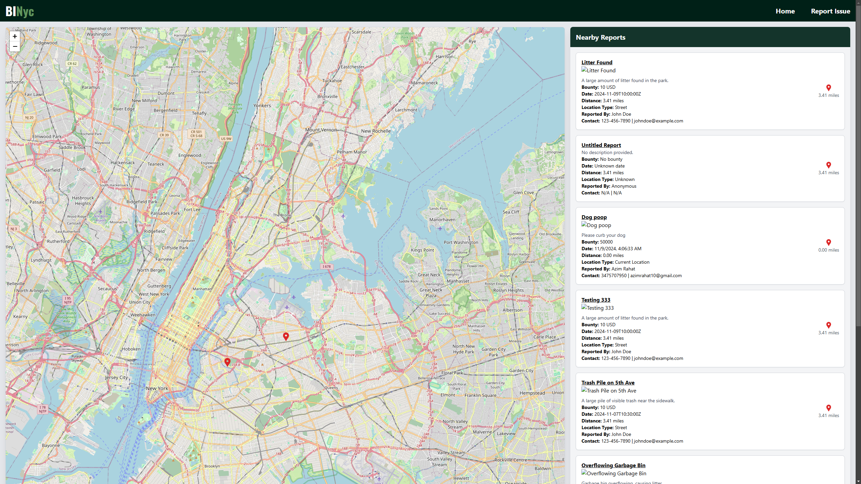This screenshot has height=484, width=861.
Task: Click the location pin in Untitled Report card
Action: click(828, 165)
